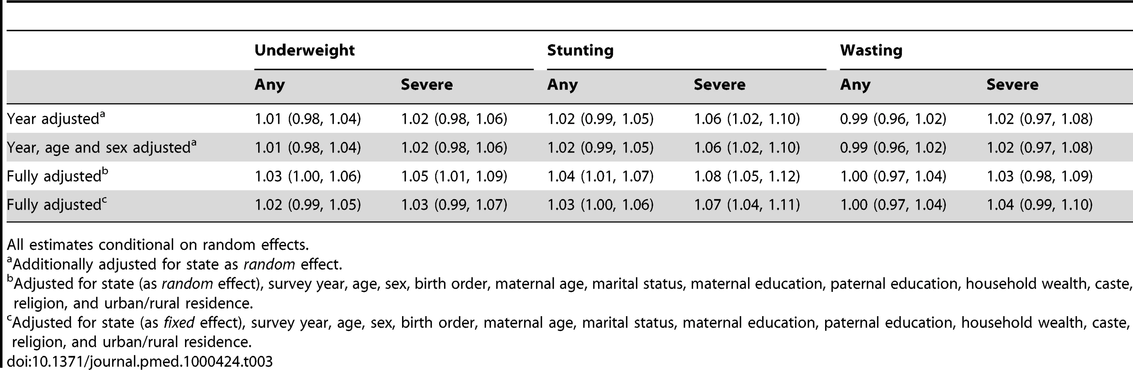Click the footnote about state as fixed effect
The height and width of the screenshot is (370, 1133).
point(569,332)
